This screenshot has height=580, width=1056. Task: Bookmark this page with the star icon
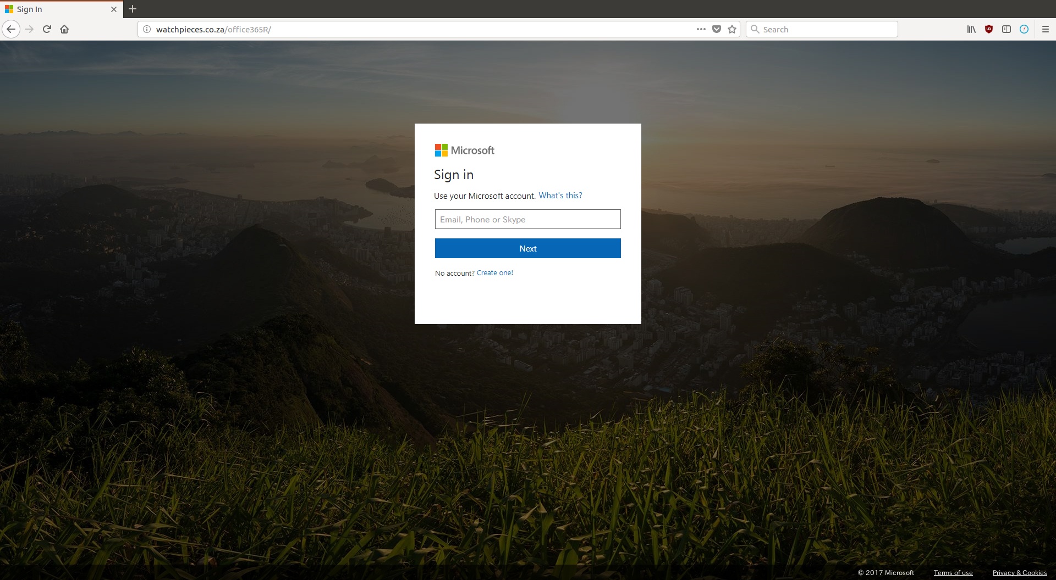pyautogui.click(x=732, y=29)
